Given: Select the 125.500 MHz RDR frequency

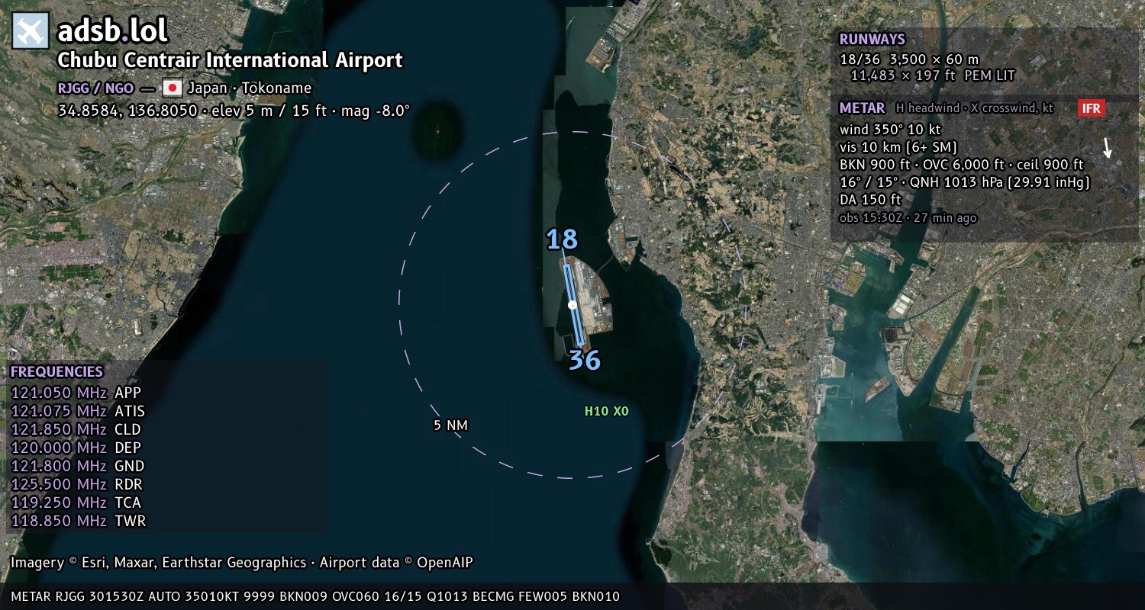Looking at the screenshot, I should 76,484.
